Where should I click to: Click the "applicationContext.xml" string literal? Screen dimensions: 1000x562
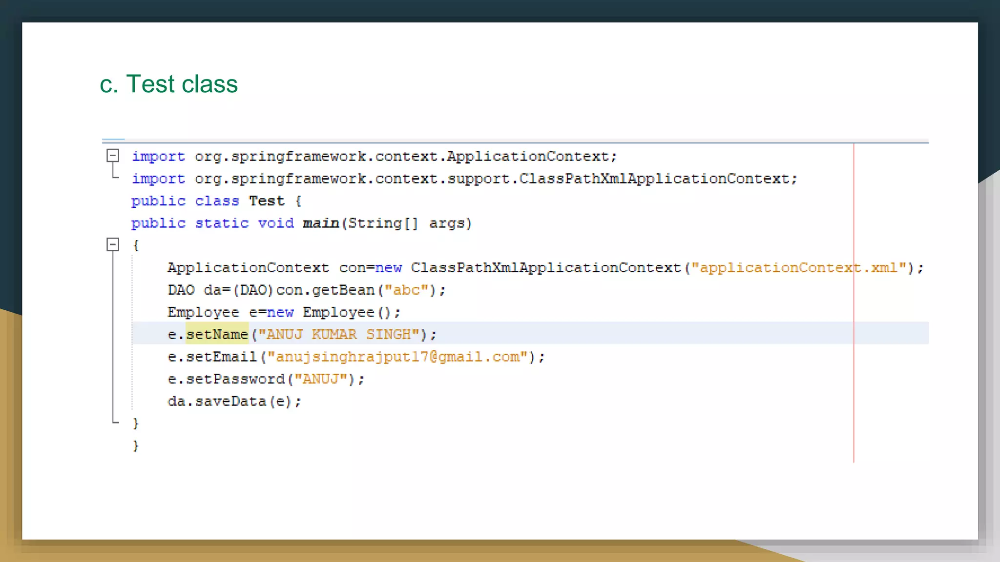pyautogui.click(x=799, y=268)
